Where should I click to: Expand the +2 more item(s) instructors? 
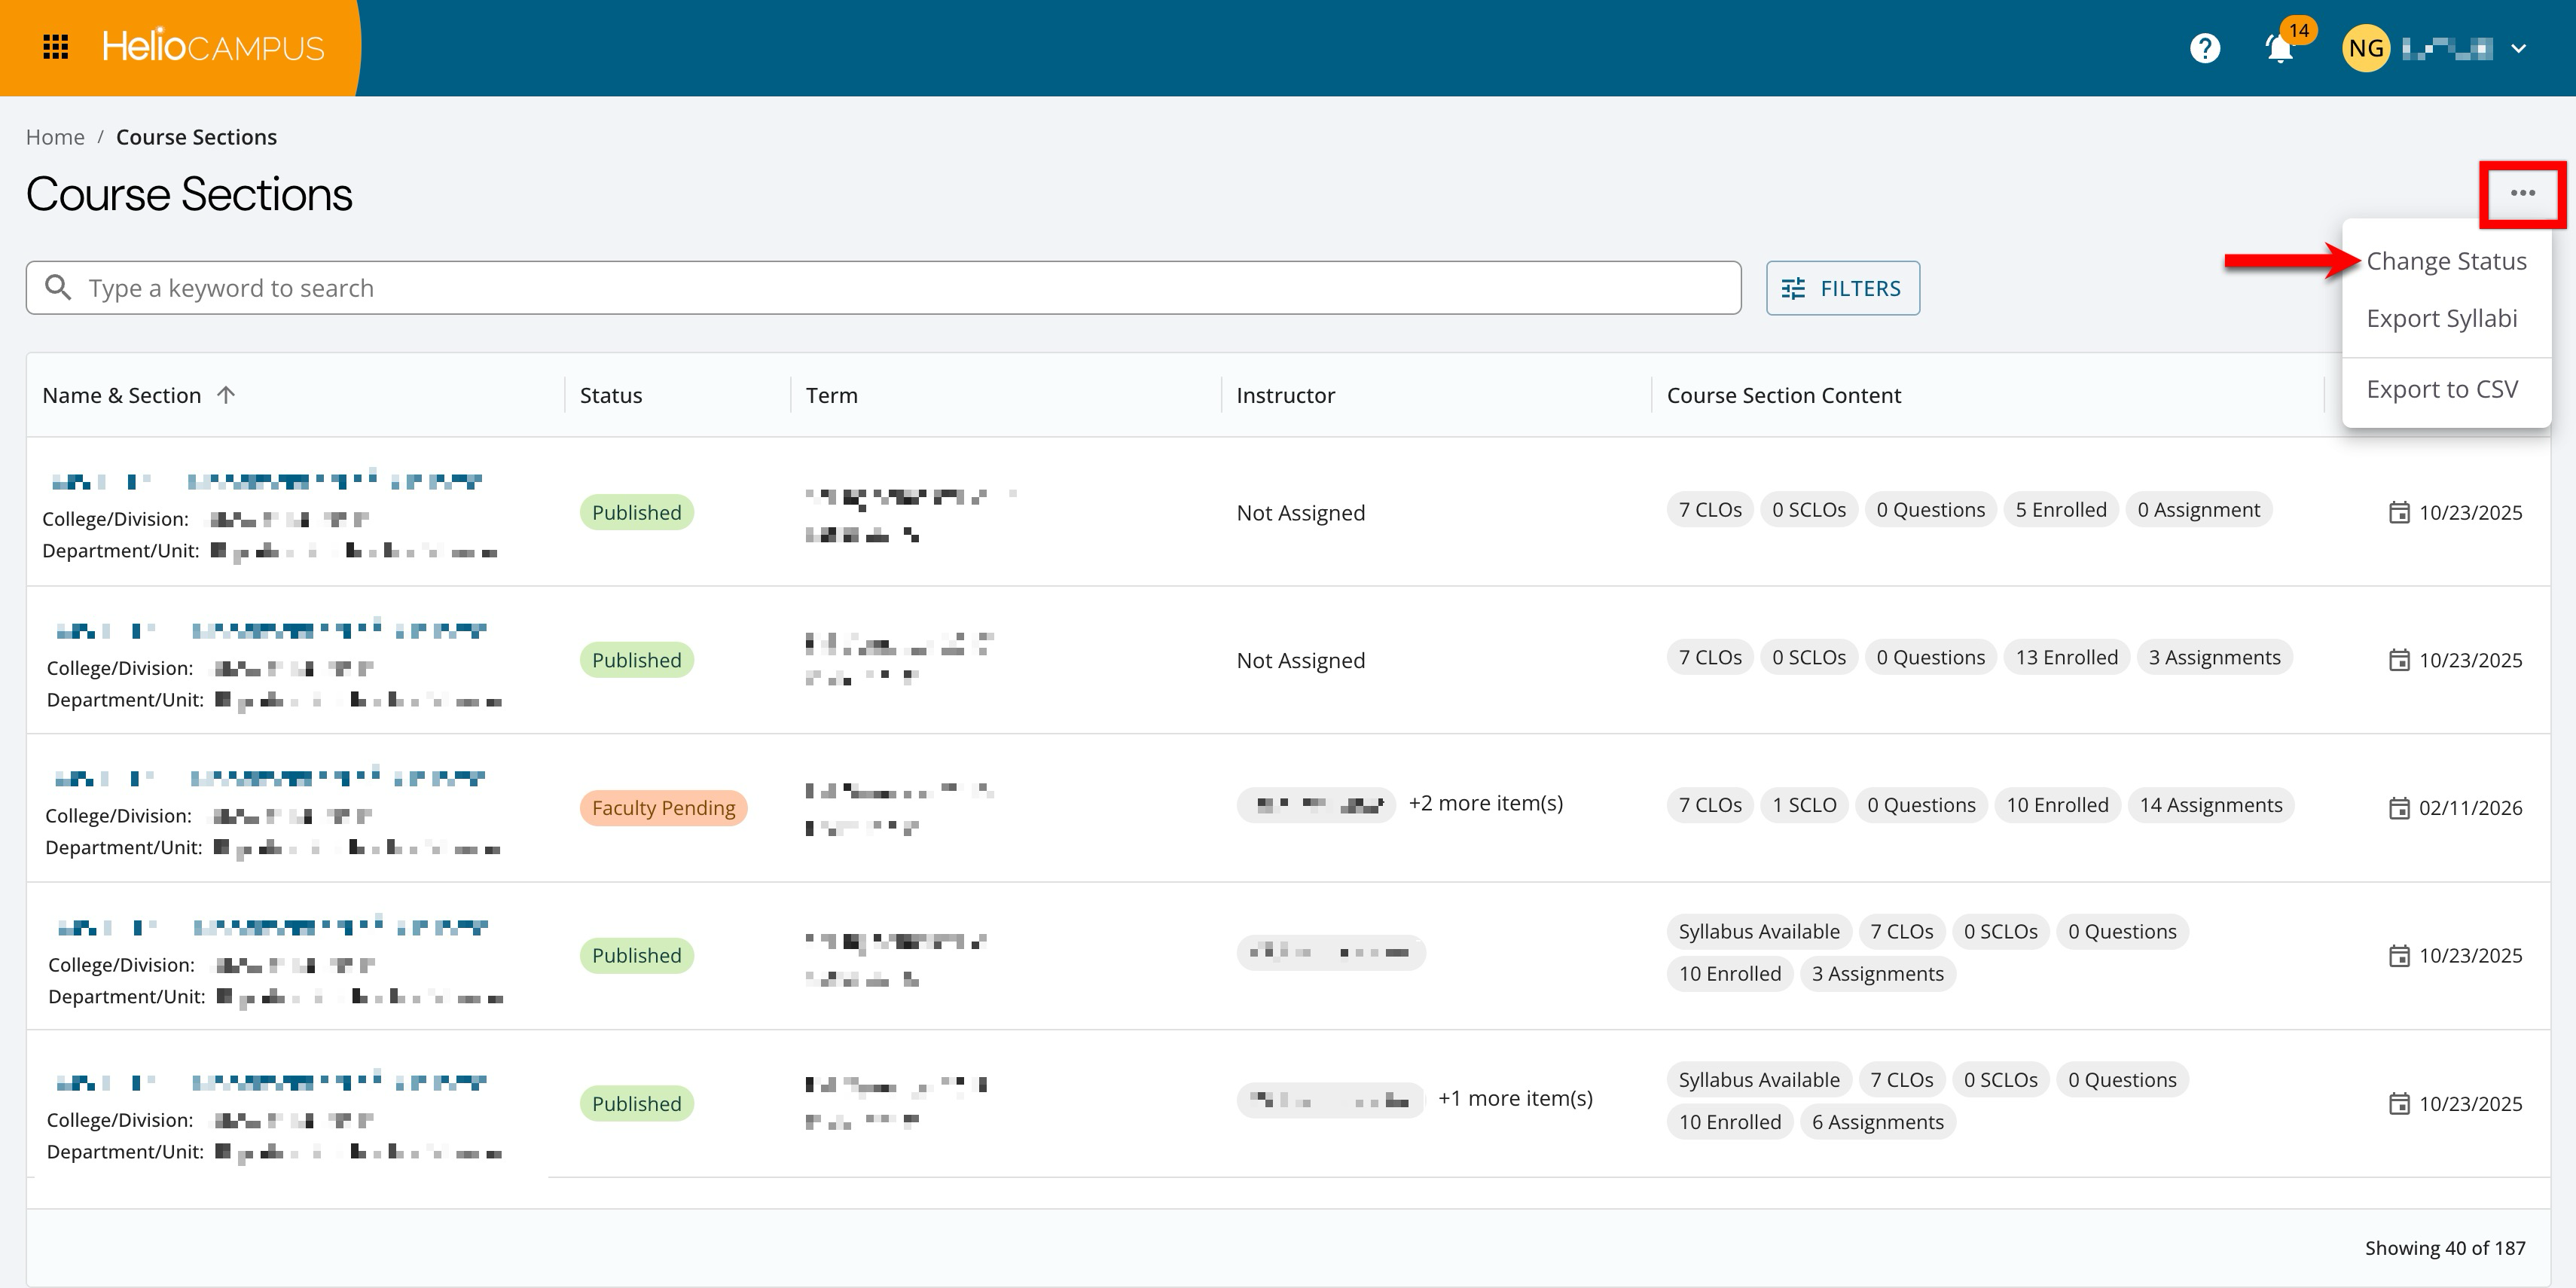[x=1485, y=804]
